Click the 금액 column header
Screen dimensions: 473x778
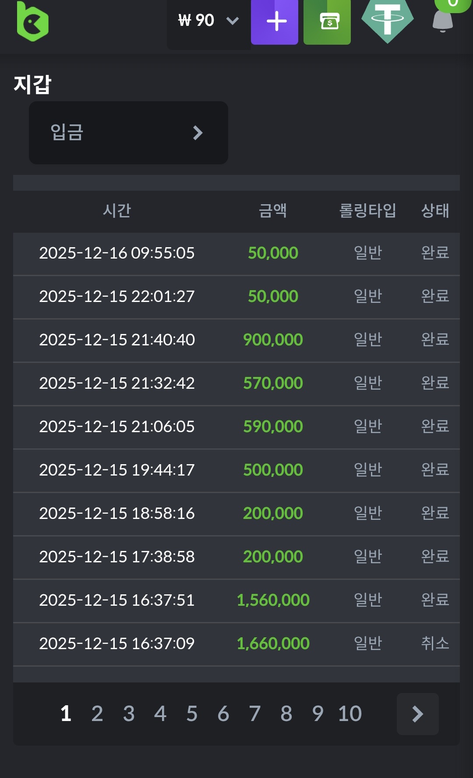pyautogui.click(x=273, y=211)
